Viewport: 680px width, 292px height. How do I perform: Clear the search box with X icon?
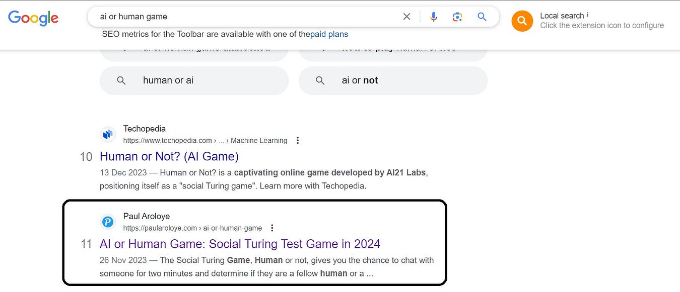[407, 17]
